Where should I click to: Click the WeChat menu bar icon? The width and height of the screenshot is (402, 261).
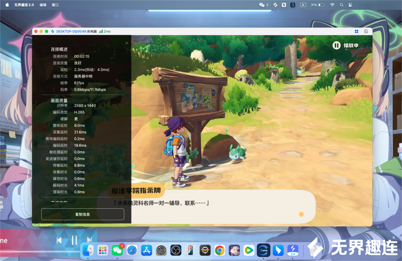coord(262,5)
